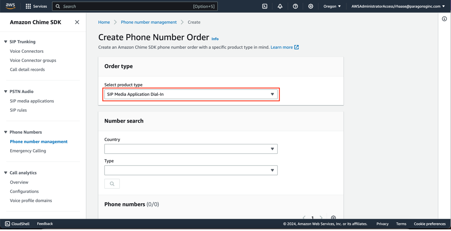Screen dimensions: 451x231
Task: Open the info panel icon on right
Action: click(444, 19)
